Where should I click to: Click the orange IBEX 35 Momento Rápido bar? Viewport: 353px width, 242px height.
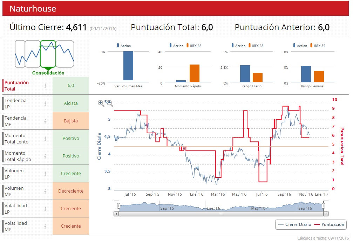tap(195, 73)
